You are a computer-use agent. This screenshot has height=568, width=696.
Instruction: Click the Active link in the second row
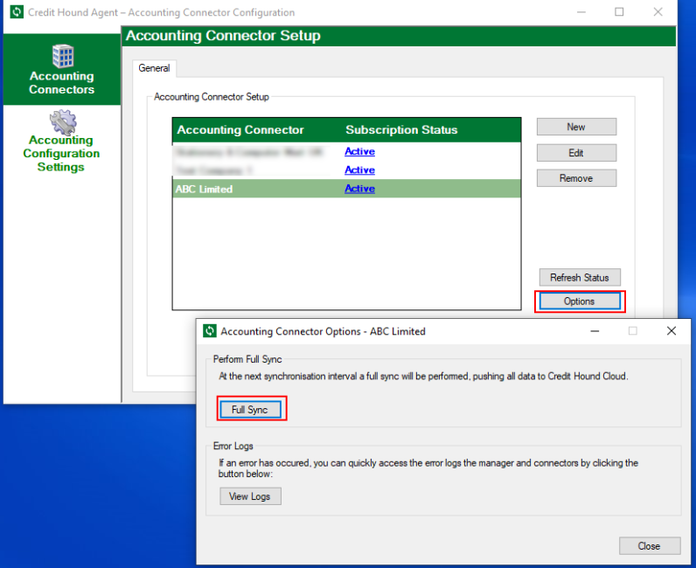[x=360, y=170]
